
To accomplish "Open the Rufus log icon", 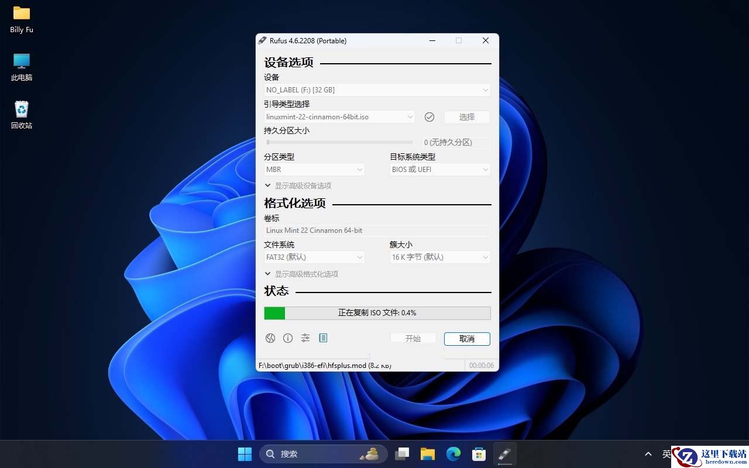I will (323, 338).
